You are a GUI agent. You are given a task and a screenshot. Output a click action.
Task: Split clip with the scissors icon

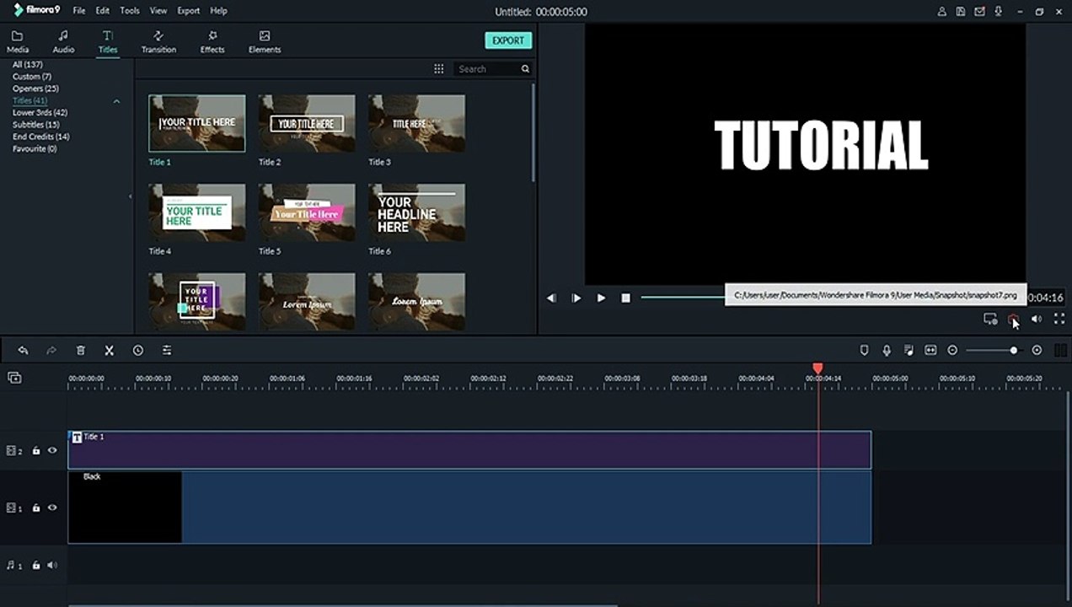click(109, 350)
